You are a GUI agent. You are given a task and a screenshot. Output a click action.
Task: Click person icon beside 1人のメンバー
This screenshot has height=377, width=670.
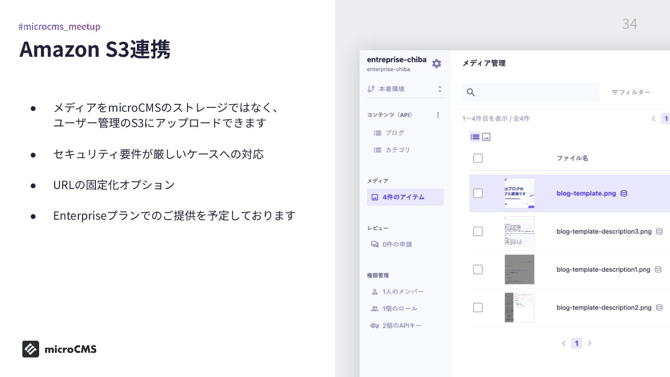375,292
